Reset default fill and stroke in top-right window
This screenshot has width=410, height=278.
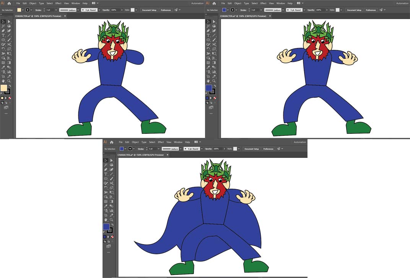[207, 93]
